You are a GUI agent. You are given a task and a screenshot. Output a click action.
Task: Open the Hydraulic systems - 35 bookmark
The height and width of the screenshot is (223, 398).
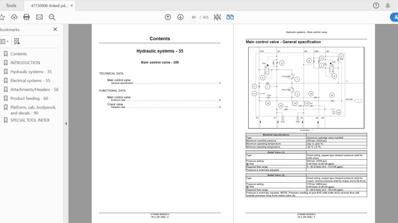(x=31, y=72)
